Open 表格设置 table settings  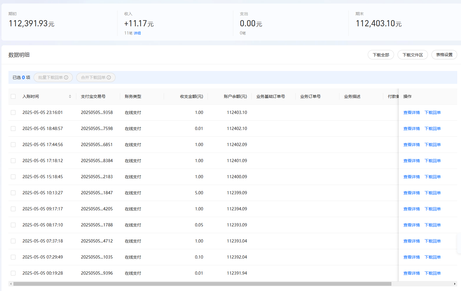pyautogui.click(x=444, y=55)
